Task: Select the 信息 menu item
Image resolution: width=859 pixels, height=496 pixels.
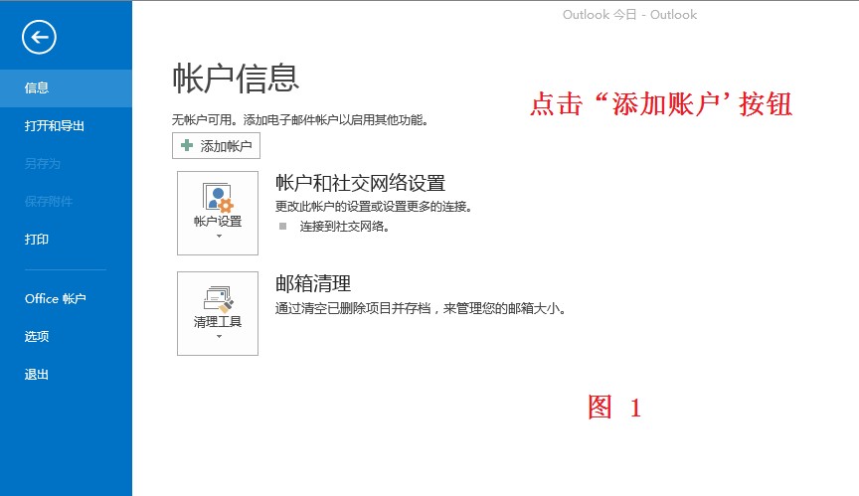Action: 66,88
